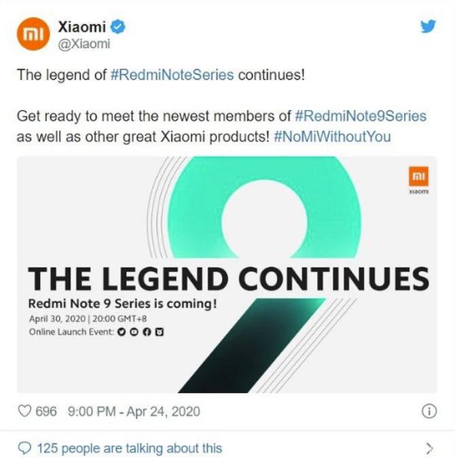455x468 pixels.
Task: Click the Facebook icon in the launch banner
Action: 148,332
